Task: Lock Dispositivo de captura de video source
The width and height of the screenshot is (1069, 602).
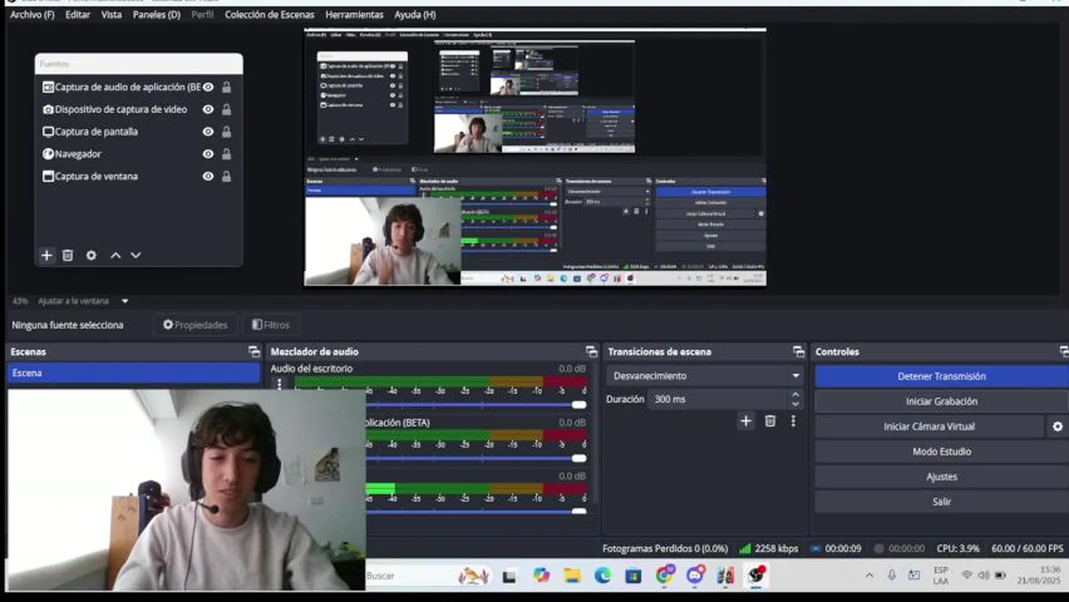Action: coord(227,110)
